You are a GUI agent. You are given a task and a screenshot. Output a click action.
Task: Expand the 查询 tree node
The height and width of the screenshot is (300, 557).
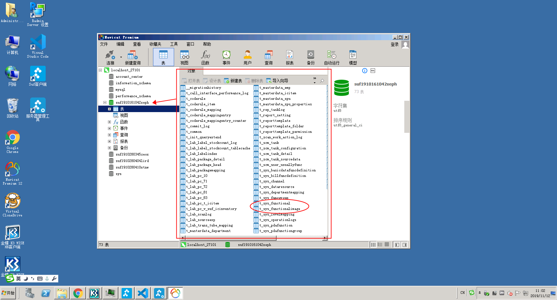(x=110, y=135)
